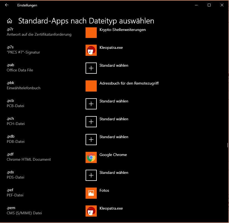Image resolution: width=229 pixels, height=223 pixels.
Task: Click the orange icon for .p7r Krypto-Shellerweiterungen
Action: (x=91, y=32)
